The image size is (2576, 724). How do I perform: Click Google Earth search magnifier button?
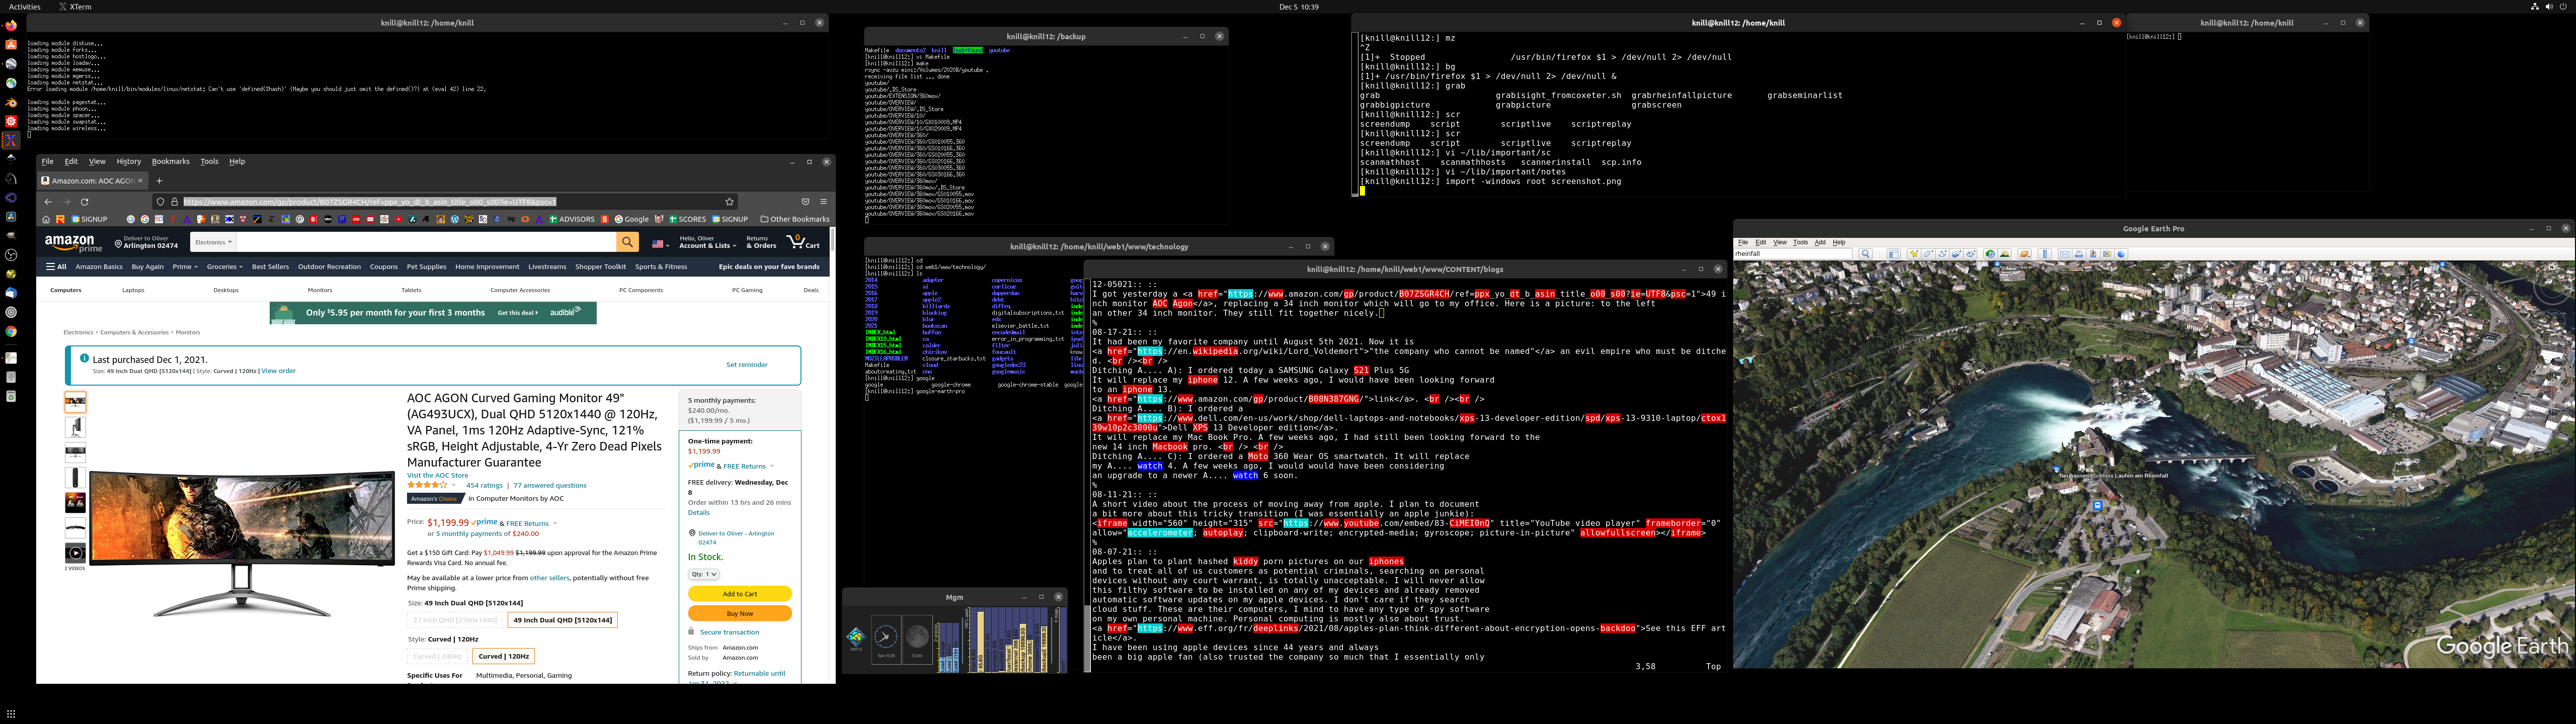pos(1866,254)
